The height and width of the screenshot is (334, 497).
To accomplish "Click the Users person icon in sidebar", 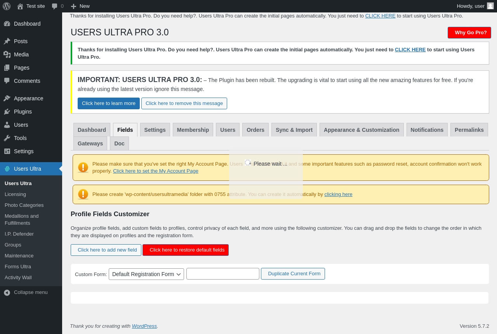I will (7, 125).
